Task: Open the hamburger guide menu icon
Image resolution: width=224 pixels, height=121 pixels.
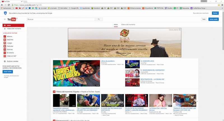Action: tap(5, 19)
